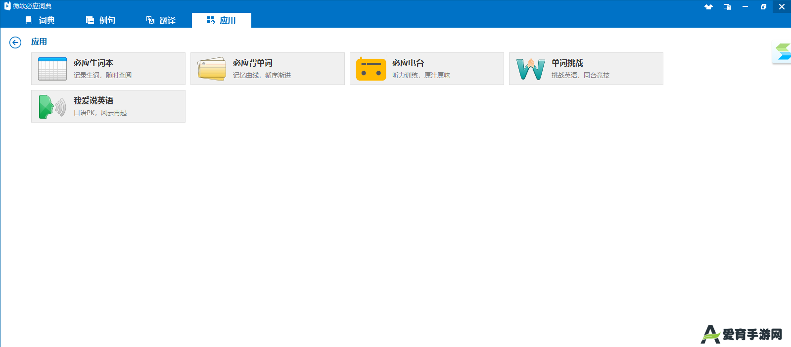Close the 微软必应词典 window
791x347 pixels.
click(782, 7)
